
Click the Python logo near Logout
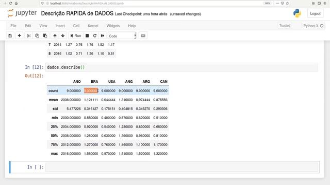(x=297, y=13)
